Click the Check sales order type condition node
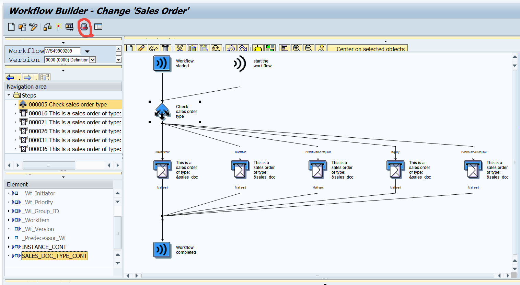Image resolution: width=520 pixels, height=285 pixels. 162,112
